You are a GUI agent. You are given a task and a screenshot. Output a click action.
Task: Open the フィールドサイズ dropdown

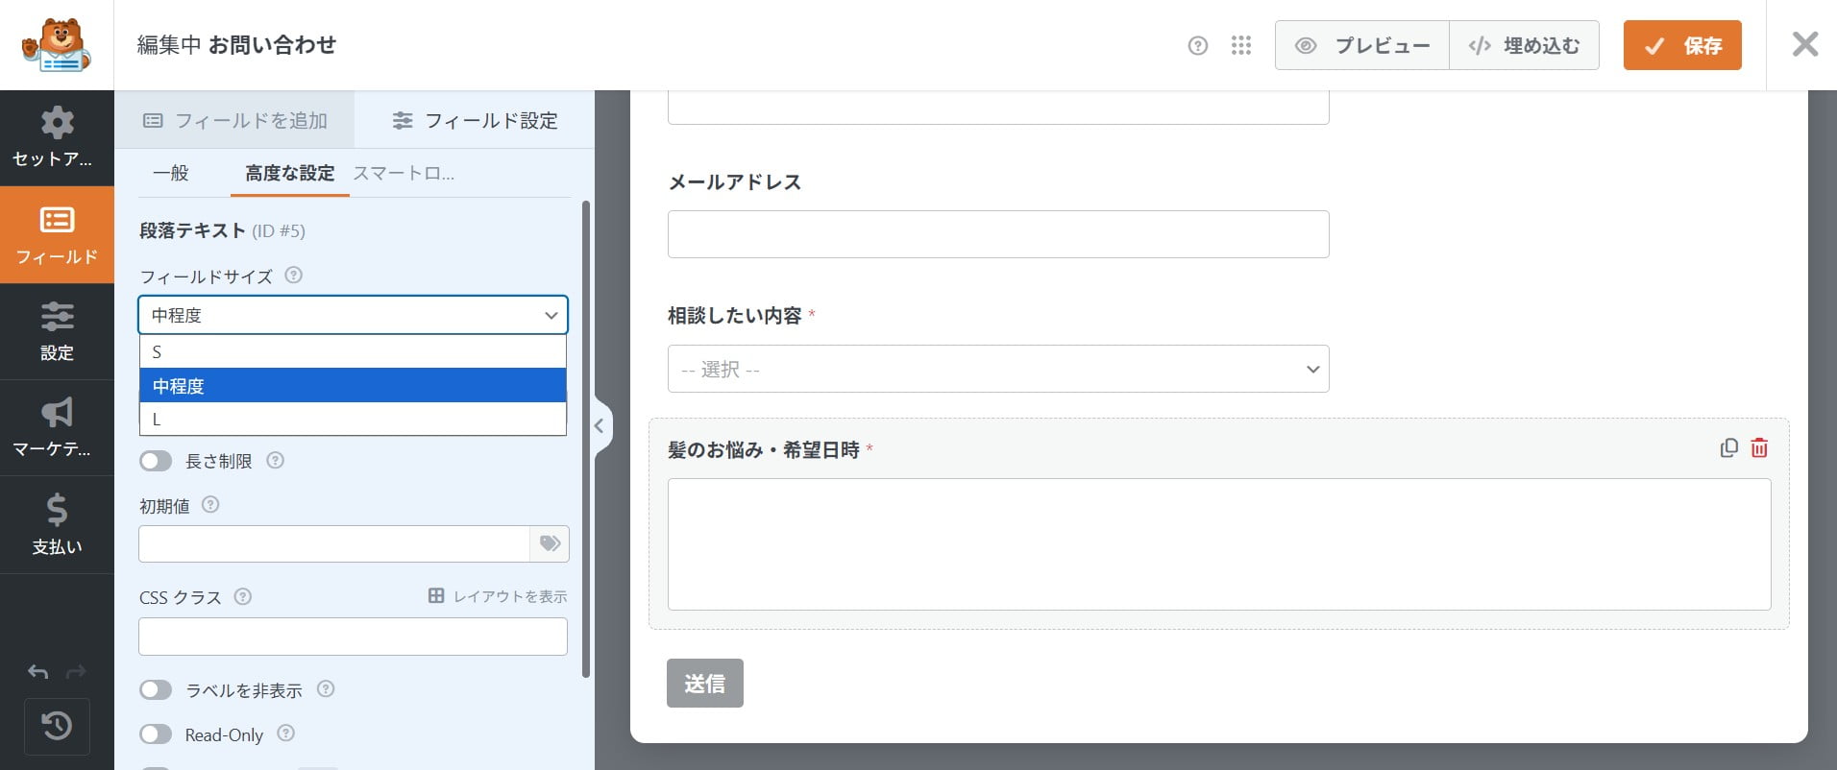pyautogui.click(x=353, y=315)
